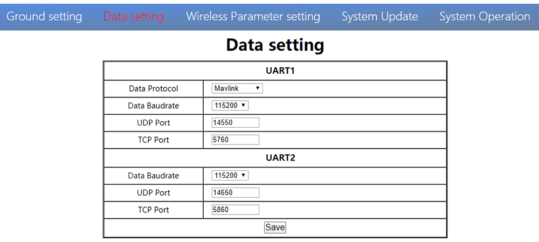
Task: Open UART1 Data Baudrate dropdown
Action: 230,106
